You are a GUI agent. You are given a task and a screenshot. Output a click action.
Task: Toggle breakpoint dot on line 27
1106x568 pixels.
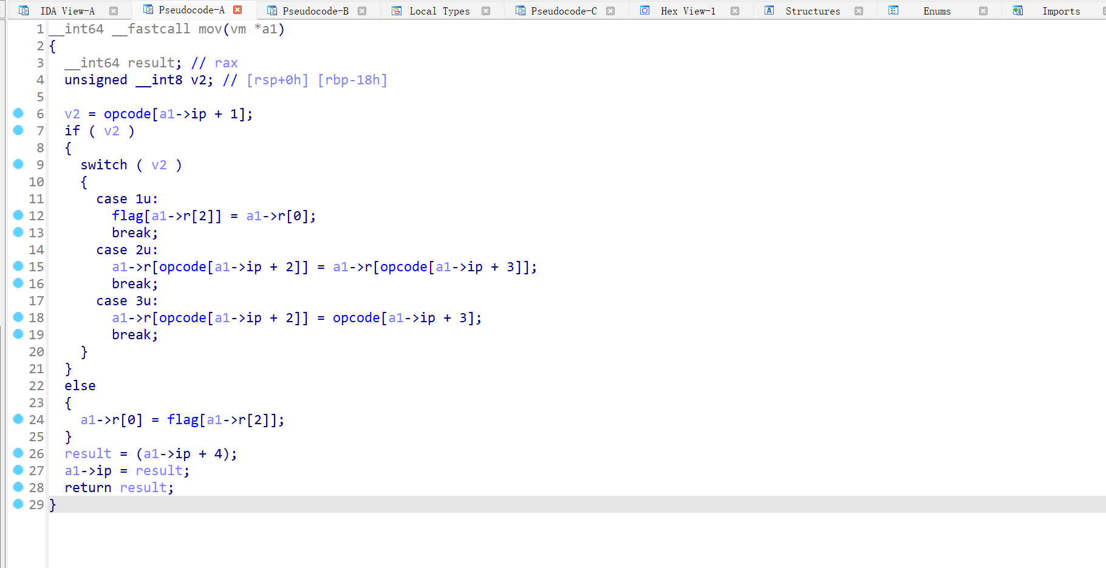pos(18,470)
